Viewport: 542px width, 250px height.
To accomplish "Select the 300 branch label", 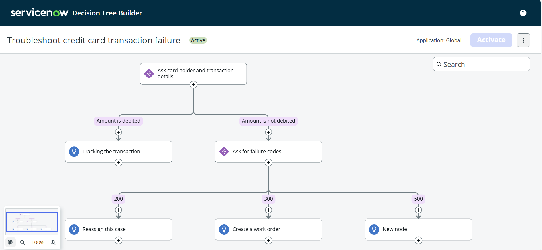I will tap(268, 199).
